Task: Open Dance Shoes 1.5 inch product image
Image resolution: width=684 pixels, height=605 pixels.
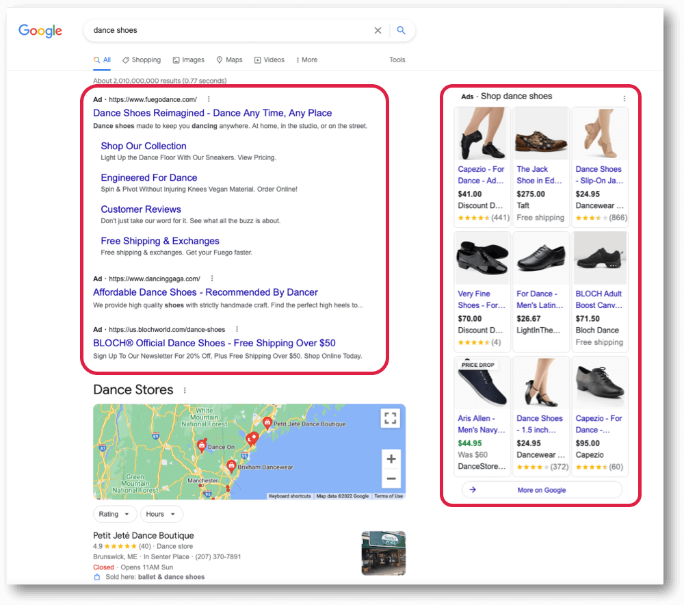Action: coord(541,383)
